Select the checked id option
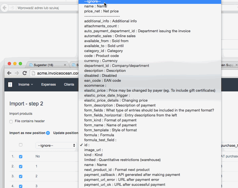Image resolution: width=238 pixels, height=188 pixels. [x=150, y=145]
